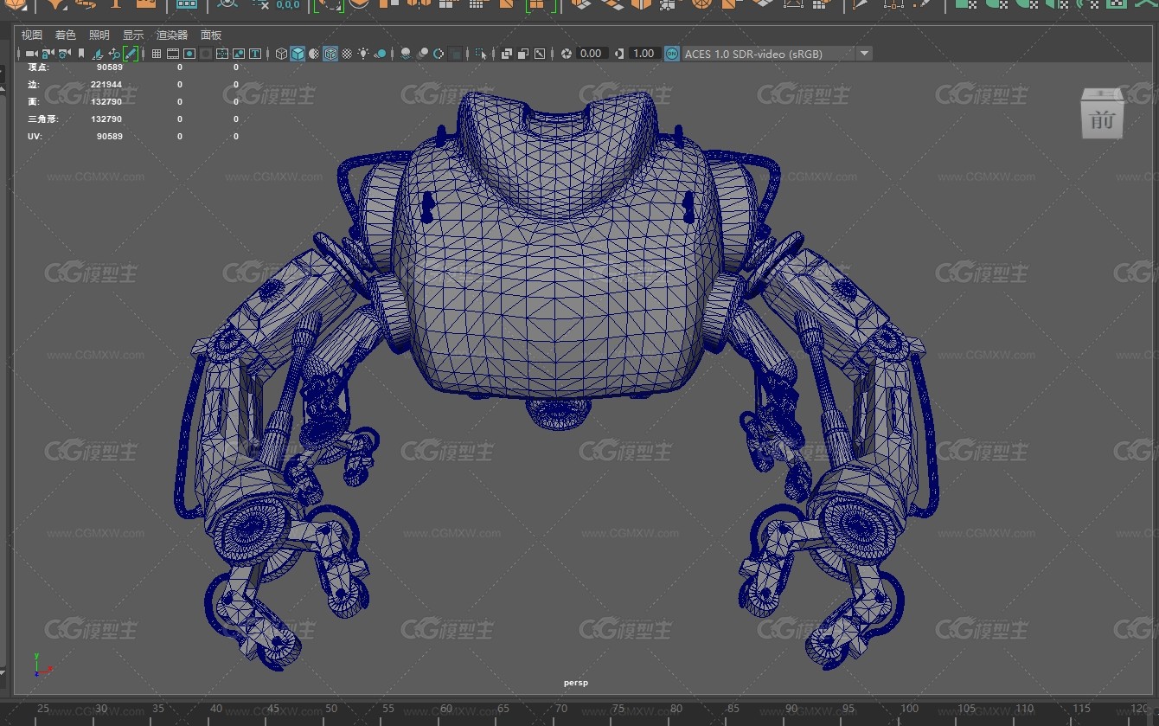Click the Gamma value field 1.00

[644, 54]
